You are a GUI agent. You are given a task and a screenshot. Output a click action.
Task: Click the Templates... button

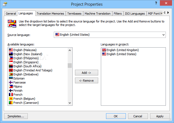[16, 116]
